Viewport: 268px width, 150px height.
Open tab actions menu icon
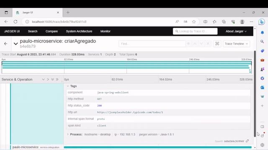click(6, 12)
